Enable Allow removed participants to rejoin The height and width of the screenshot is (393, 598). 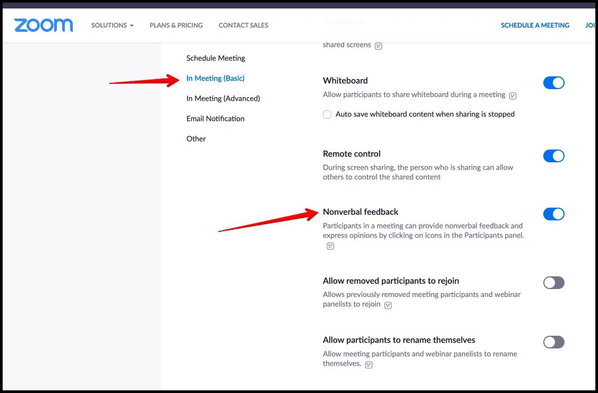(x=554, y=283)
